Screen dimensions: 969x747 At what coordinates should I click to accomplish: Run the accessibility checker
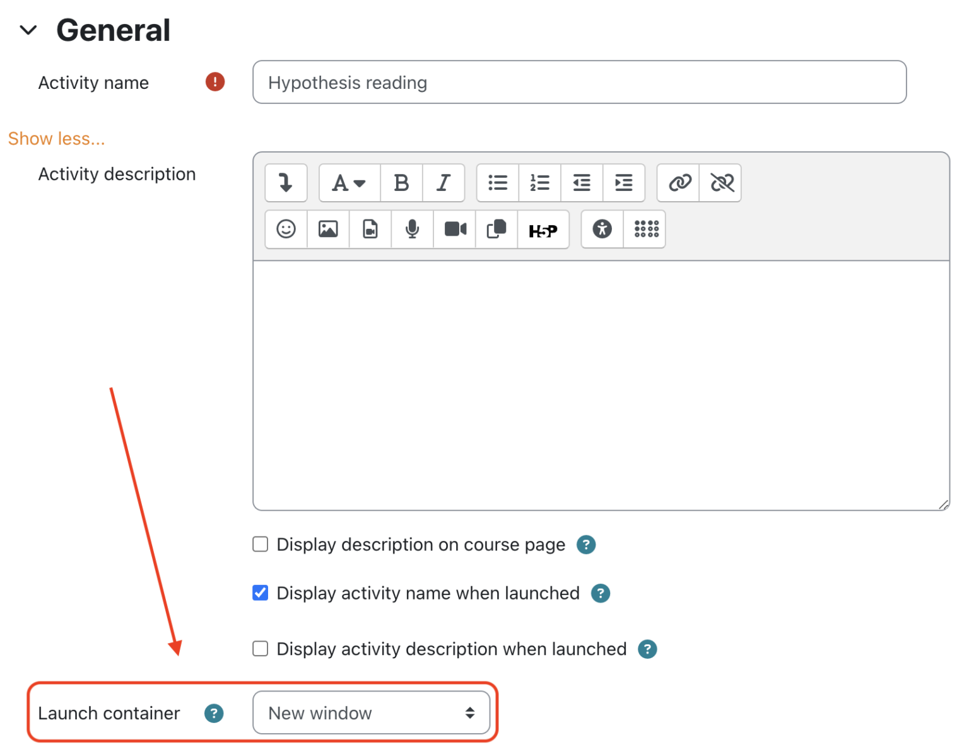601,229
